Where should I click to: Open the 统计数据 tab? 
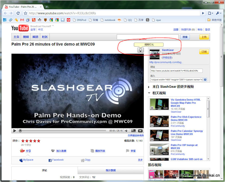pyautogui.click(x=111, y=170)
